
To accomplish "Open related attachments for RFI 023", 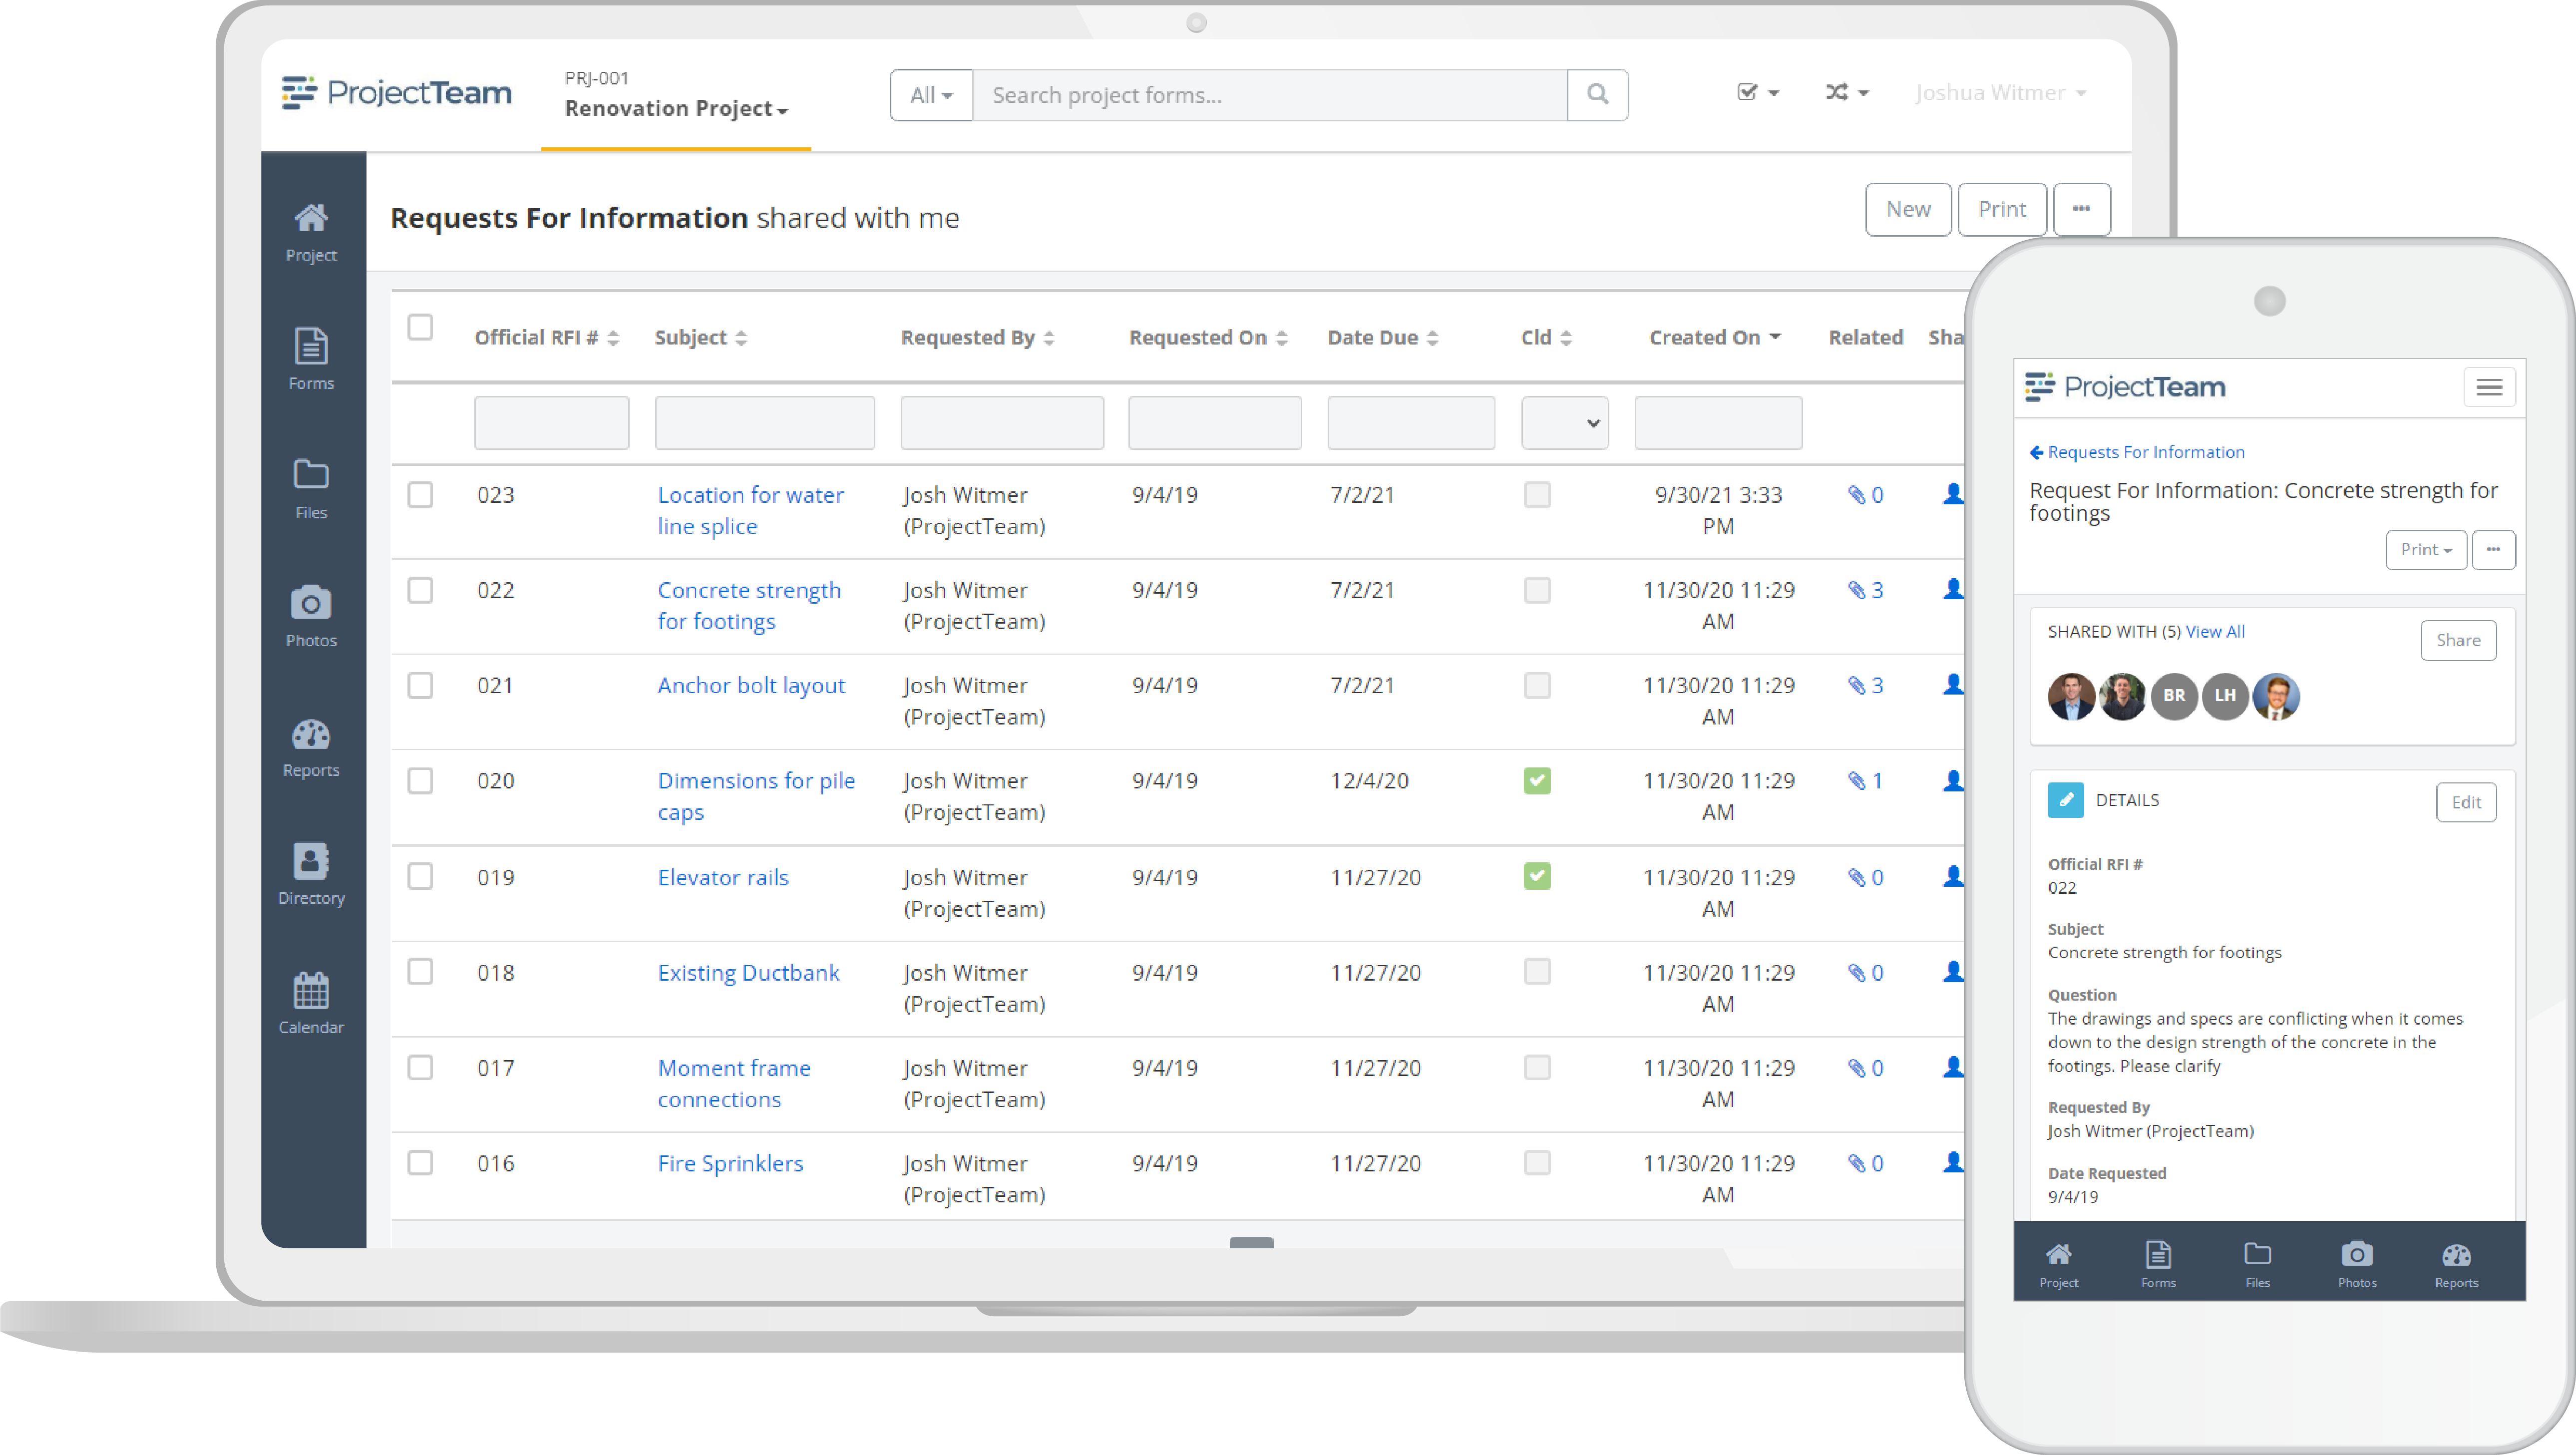I will 1865,495.
